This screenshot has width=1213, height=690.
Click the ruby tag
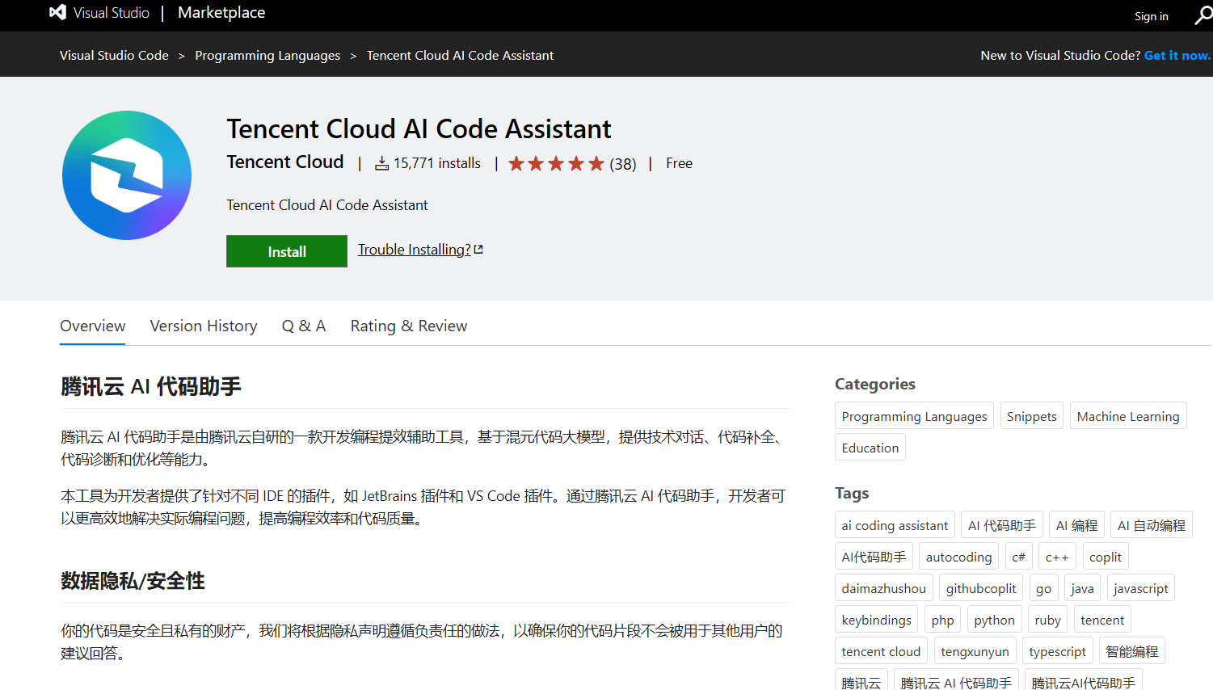(1047, 620)
